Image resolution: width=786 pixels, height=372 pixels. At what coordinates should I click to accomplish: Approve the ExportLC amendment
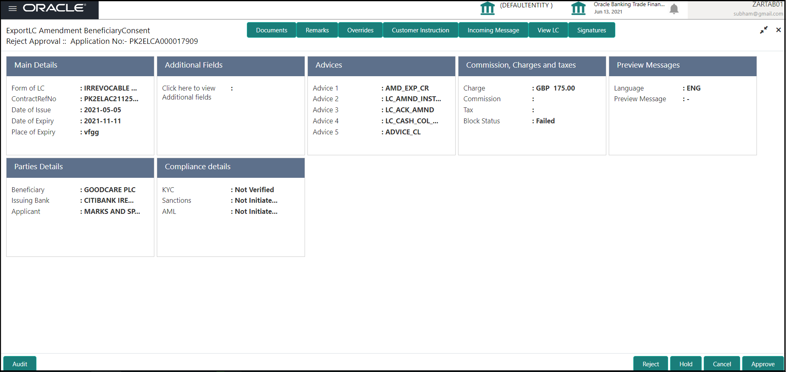[x=763, y=364]
